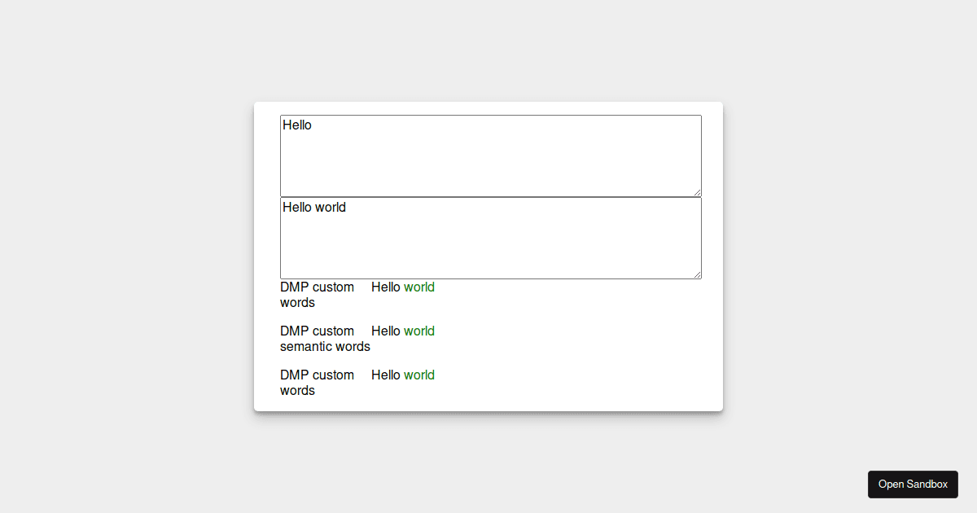
Task: Click green "world" in the last diff row
Action: pyautogui.click(x=419, y=375)
